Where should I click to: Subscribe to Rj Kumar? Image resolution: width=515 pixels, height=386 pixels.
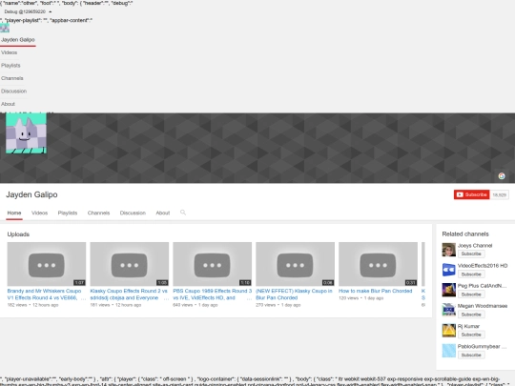pyautogui.click(x=471, y=335)
